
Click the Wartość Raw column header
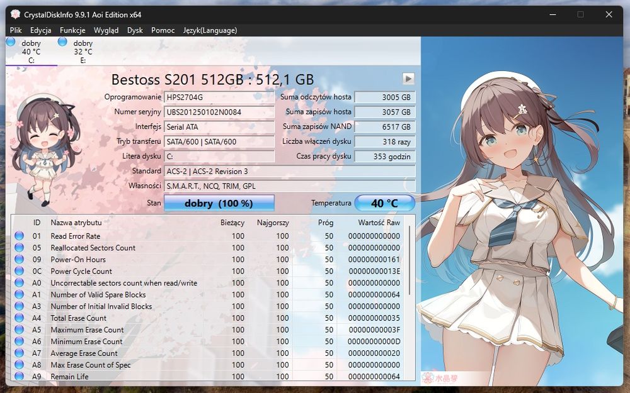[x=379, y=222]
